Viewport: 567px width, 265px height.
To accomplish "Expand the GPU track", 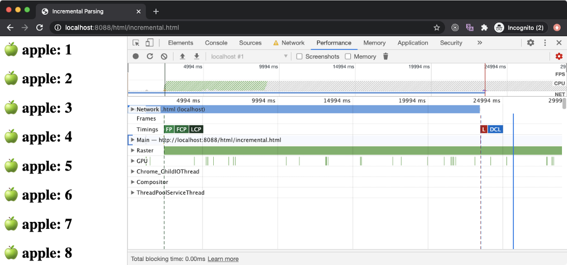I will [x=133, y=161].
